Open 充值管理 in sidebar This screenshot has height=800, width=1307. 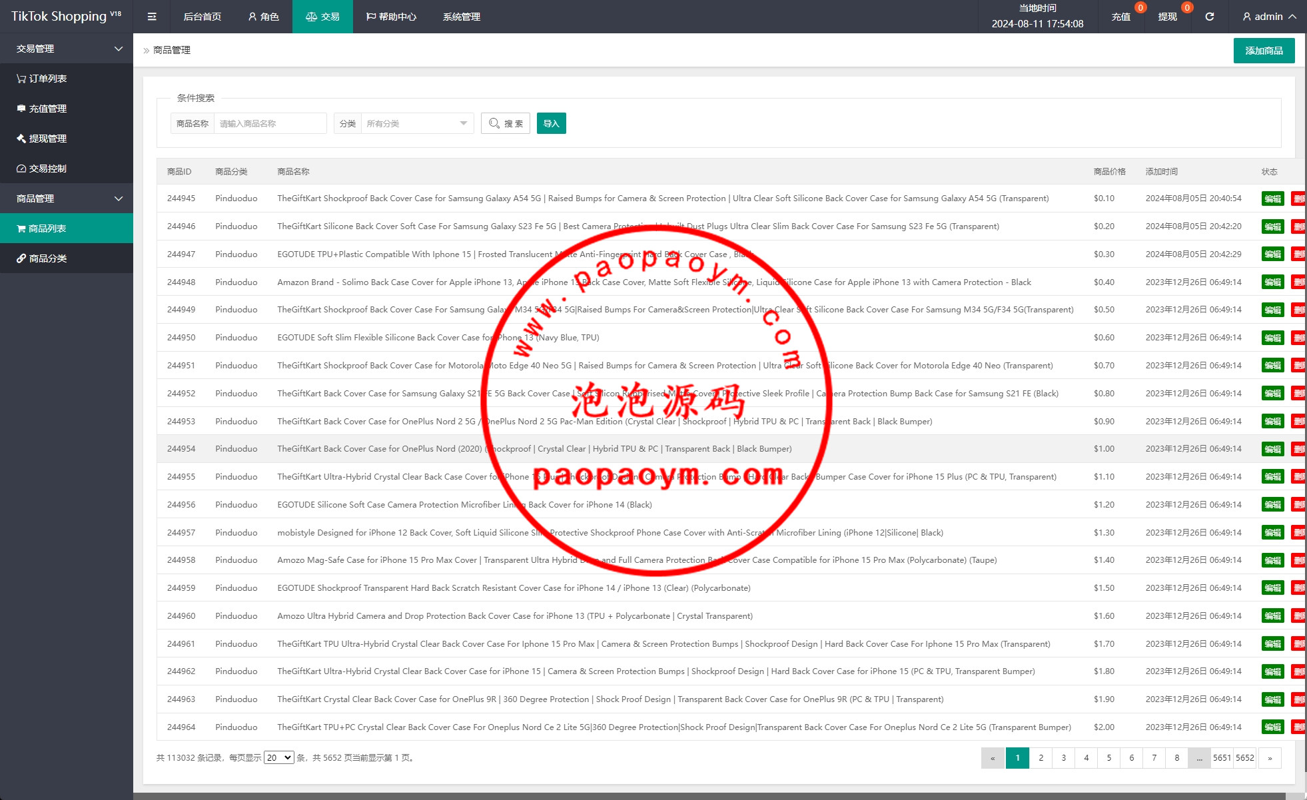click(x=67, y=109)
